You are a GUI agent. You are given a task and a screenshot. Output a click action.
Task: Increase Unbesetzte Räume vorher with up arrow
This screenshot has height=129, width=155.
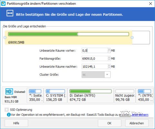point(109,49)
